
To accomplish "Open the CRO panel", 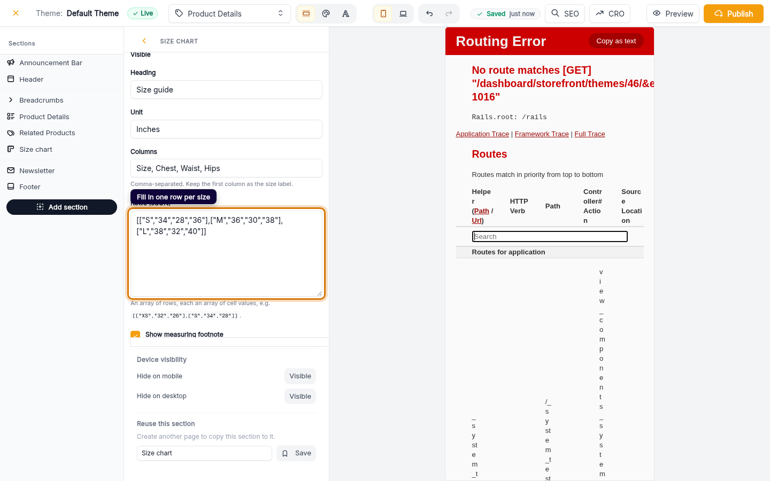I will click(610, 13).
